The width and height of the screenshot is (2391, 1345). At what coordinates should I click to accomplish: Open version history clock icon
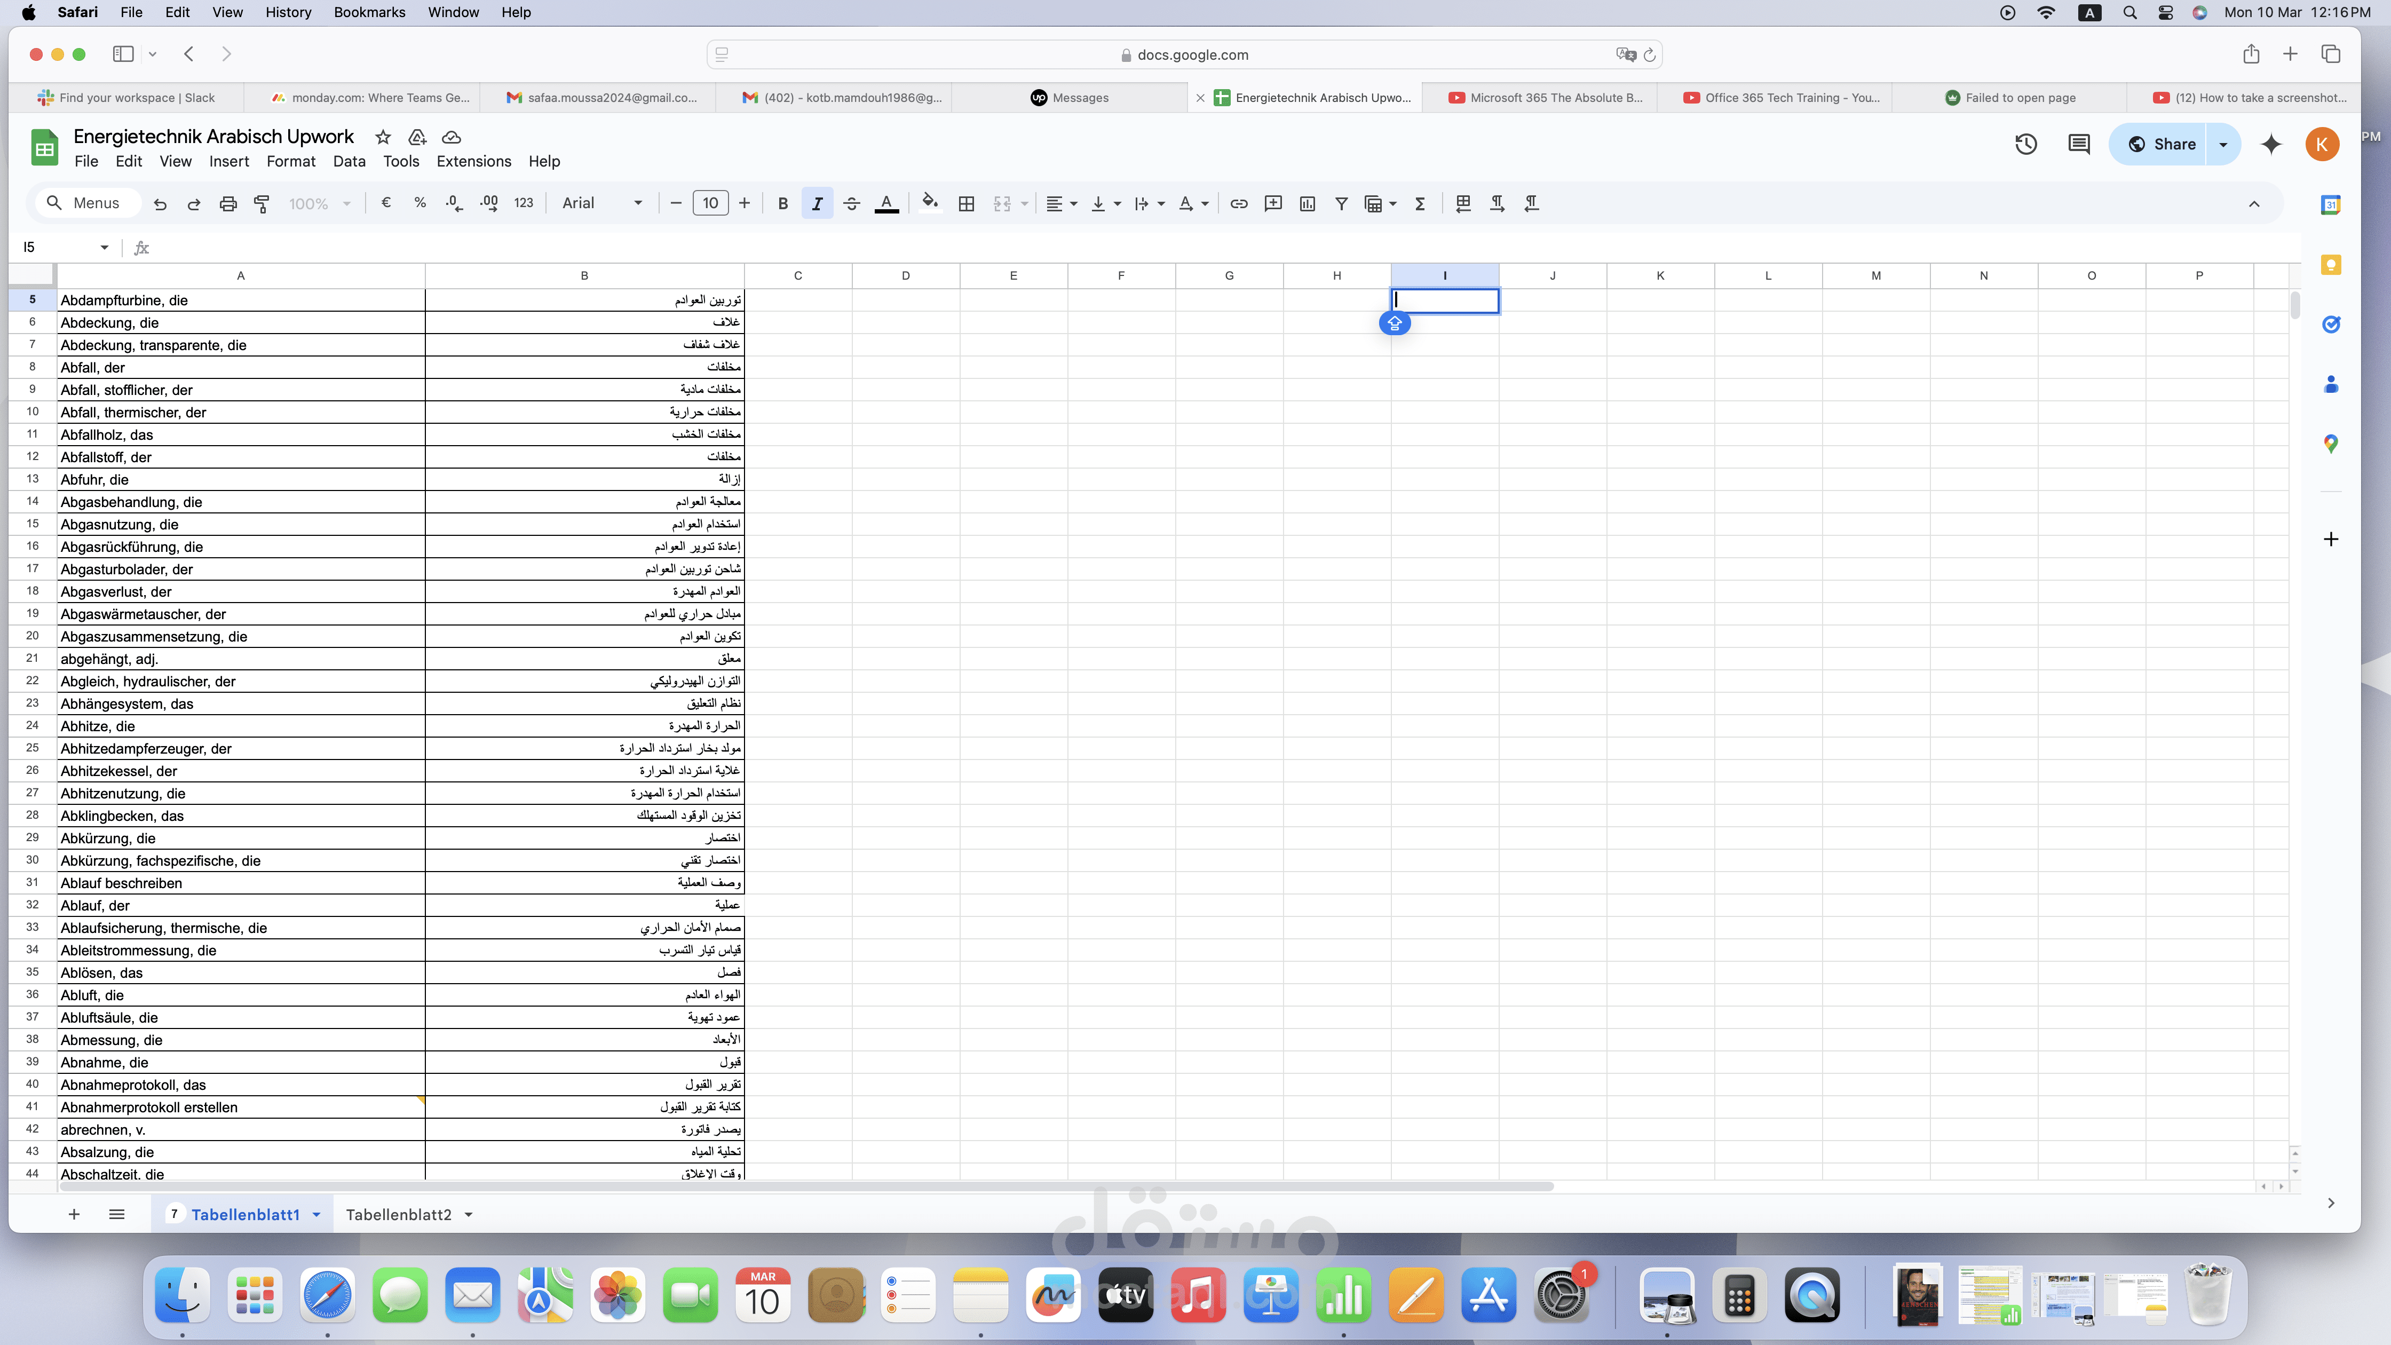point(2025,144)
